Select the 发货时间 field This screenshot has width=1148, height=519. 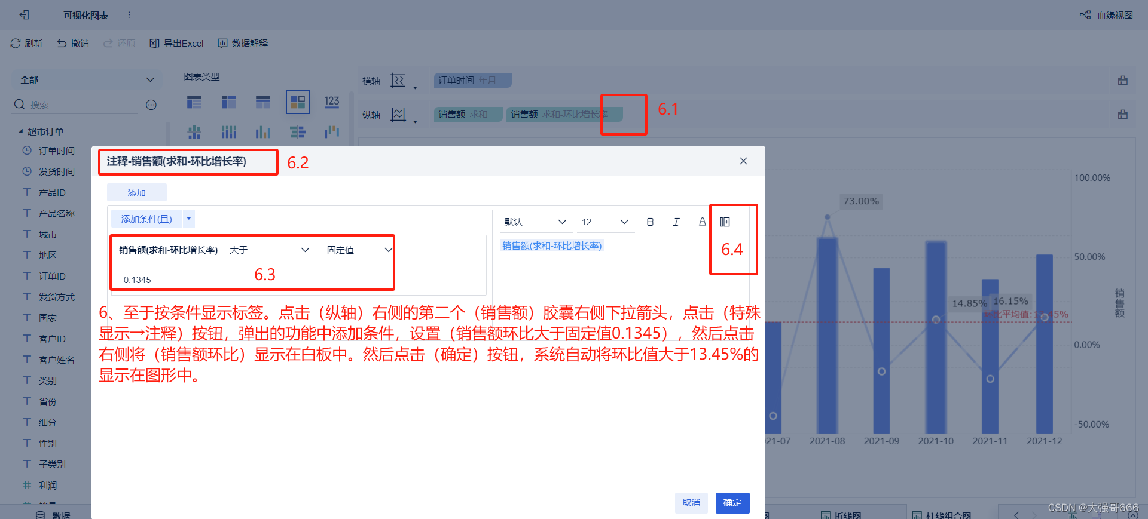pyautogui.click(x=56, y=171)
